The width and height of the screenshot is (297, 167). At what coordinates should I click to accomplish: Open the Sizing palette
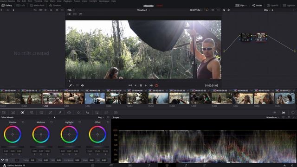(106, 113)
